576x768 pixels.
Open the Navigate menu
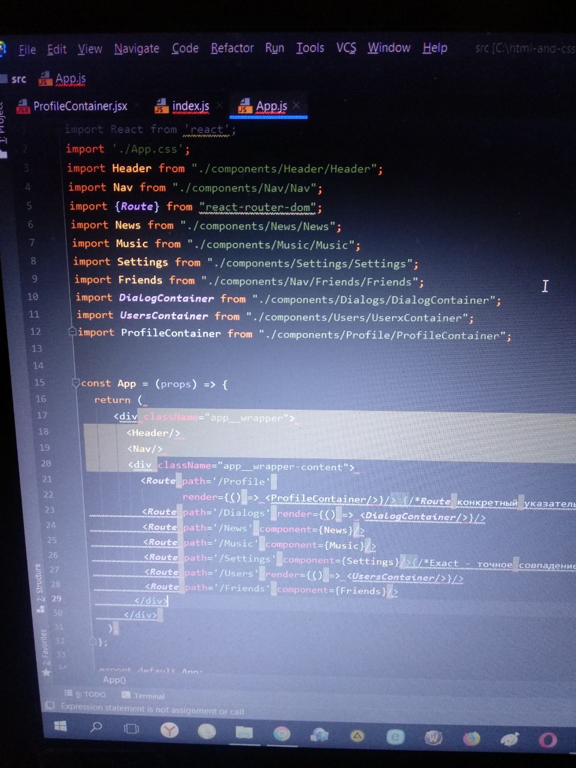pyautogui.click(x=137, y=49)
